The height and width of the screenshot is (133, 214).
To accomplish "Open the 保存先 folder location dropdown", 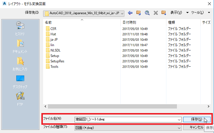I will coord(84,13).
